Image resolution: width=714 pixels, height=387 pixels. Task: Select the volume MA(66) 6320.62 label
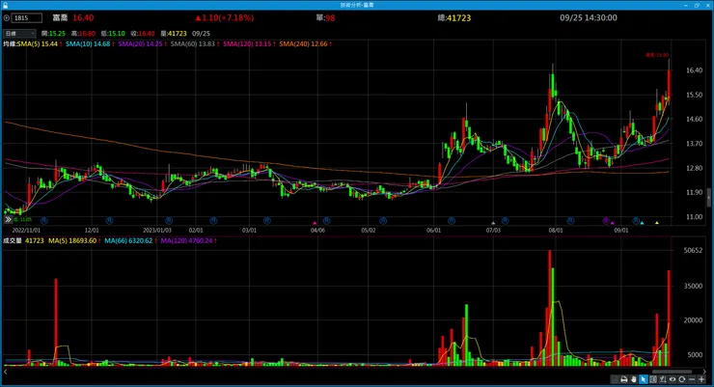coord(130,240)
